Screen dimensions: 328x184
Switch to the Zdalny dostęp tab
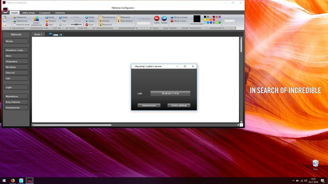pyautogui.click(x=29, y=13)
